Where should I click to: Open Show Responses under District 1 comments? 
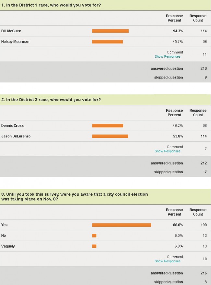point(168,57)
